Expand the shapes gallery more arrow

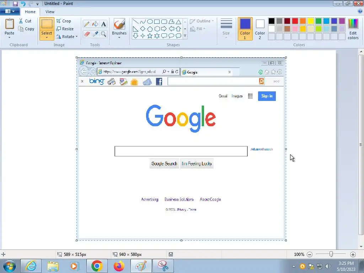[185, 36]
